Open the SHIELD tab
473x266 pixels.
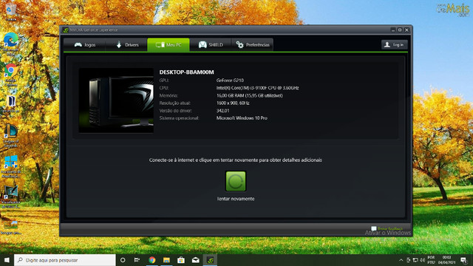point(211,44)
